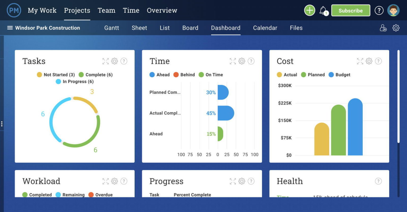Viewport: 407px width, 212px height.
Task: Open project settings gear icon
Action: click(396, 28)
